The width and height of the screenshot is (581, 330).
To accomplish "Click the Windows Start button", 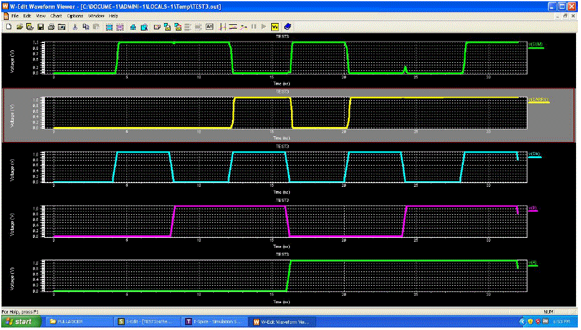I will [20, 322].
